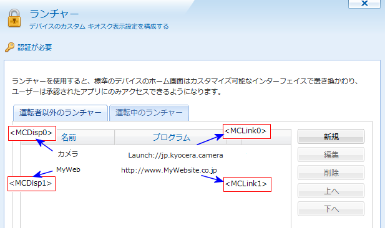Open the 認証が必要 authentication link
Screen dimensions: 385x228
pyautogui.click(x=34, y=47)
